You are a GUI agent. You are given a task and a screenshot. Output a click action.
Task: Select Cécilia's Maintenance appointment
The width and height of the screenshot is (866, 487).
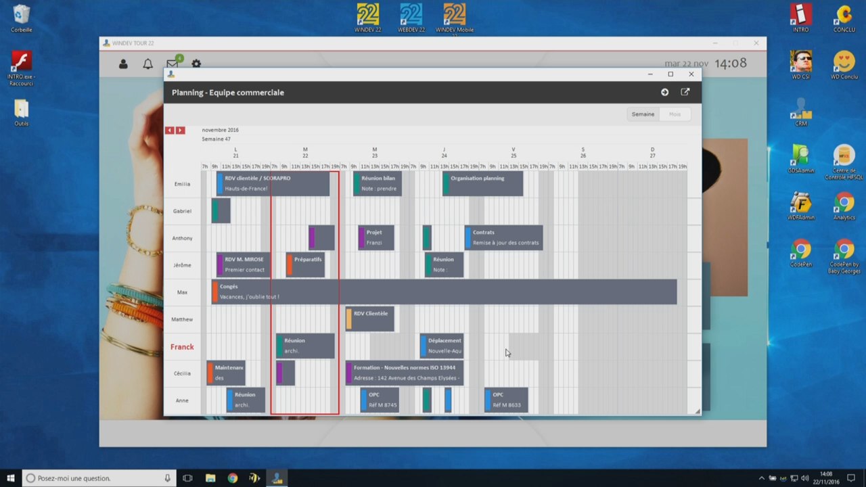(226, 373)
